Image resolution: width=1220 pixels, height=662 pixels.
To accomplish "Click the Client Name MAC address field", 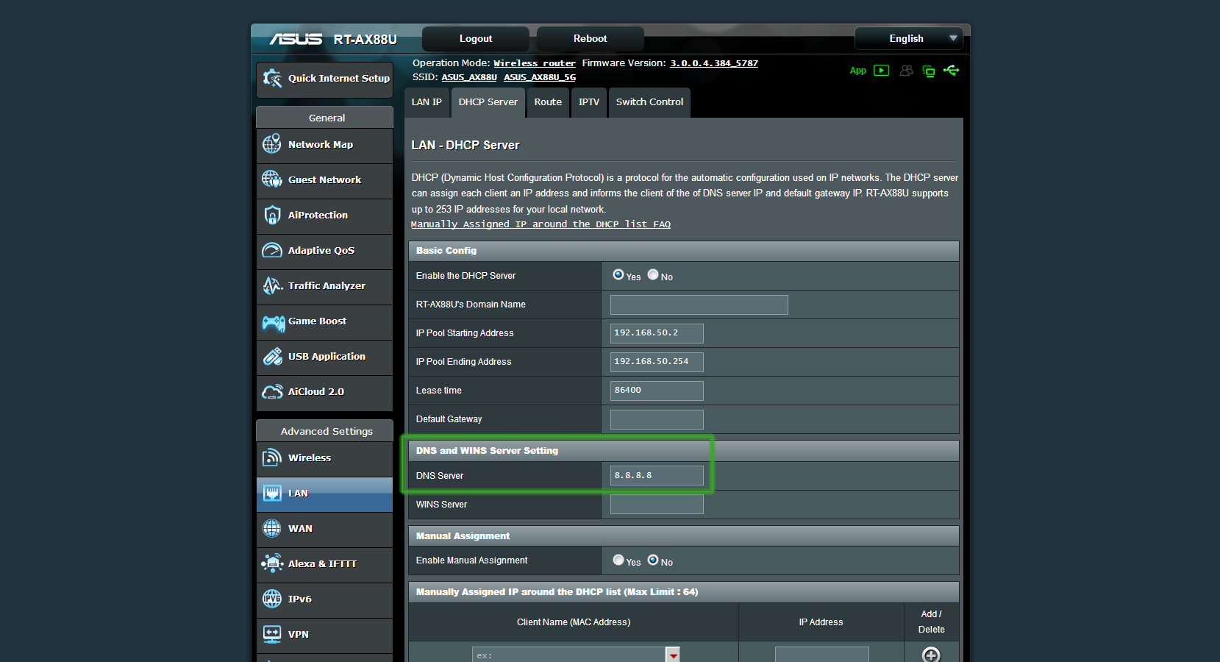I will pos(568,655).
